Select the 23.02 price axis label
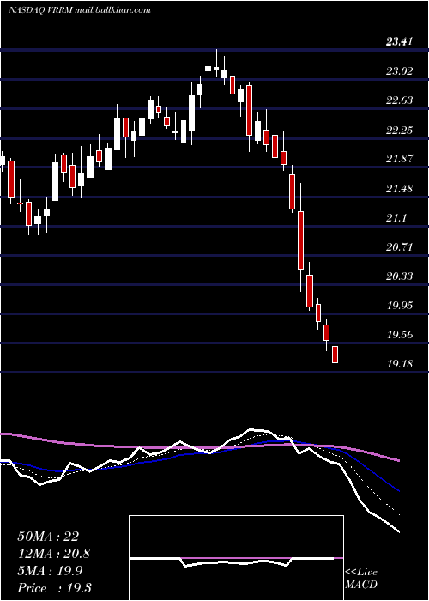Screen dimensions: 429x601 click(399, 71)
